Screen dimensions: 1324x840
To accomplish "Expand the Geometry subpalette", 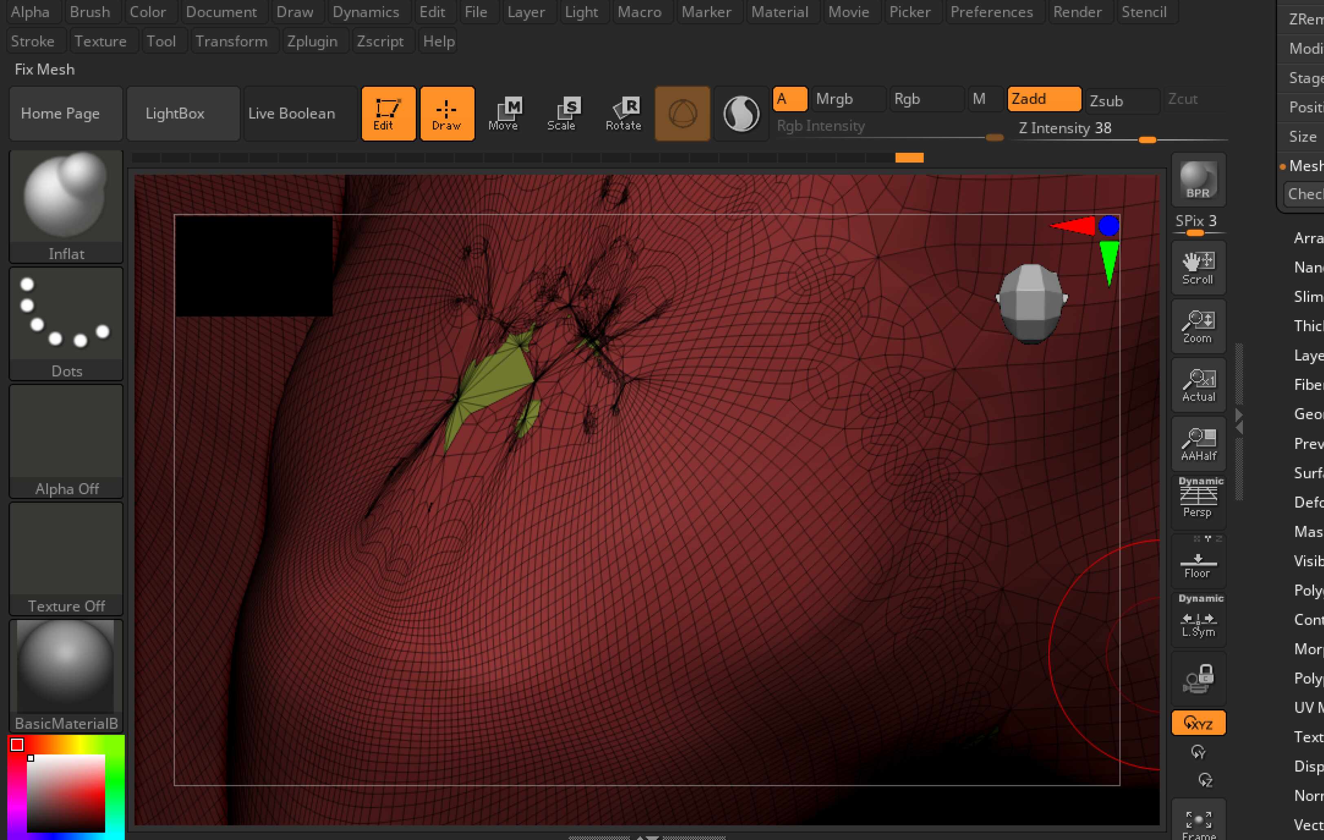I will coord(1308,414).
